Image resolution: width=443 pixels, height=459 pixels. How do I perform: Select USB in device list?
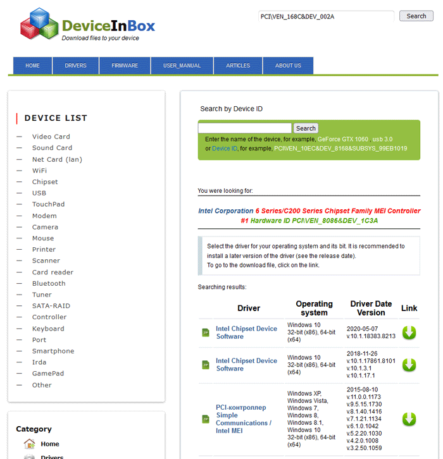pos(39,193)
